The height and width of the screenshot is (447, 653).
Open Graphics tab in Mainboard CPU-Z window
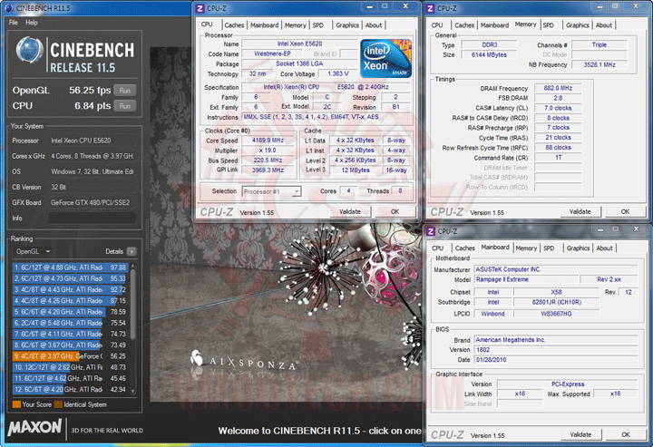tap(578, 248)
